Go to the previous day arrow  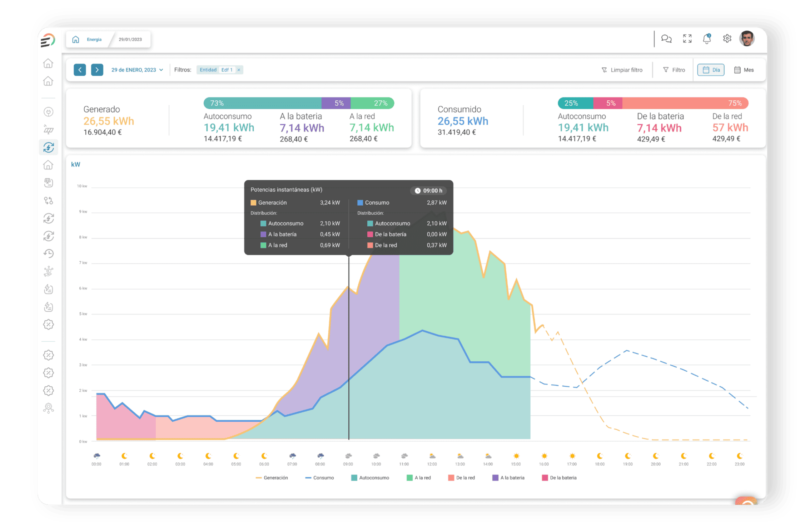80,70
